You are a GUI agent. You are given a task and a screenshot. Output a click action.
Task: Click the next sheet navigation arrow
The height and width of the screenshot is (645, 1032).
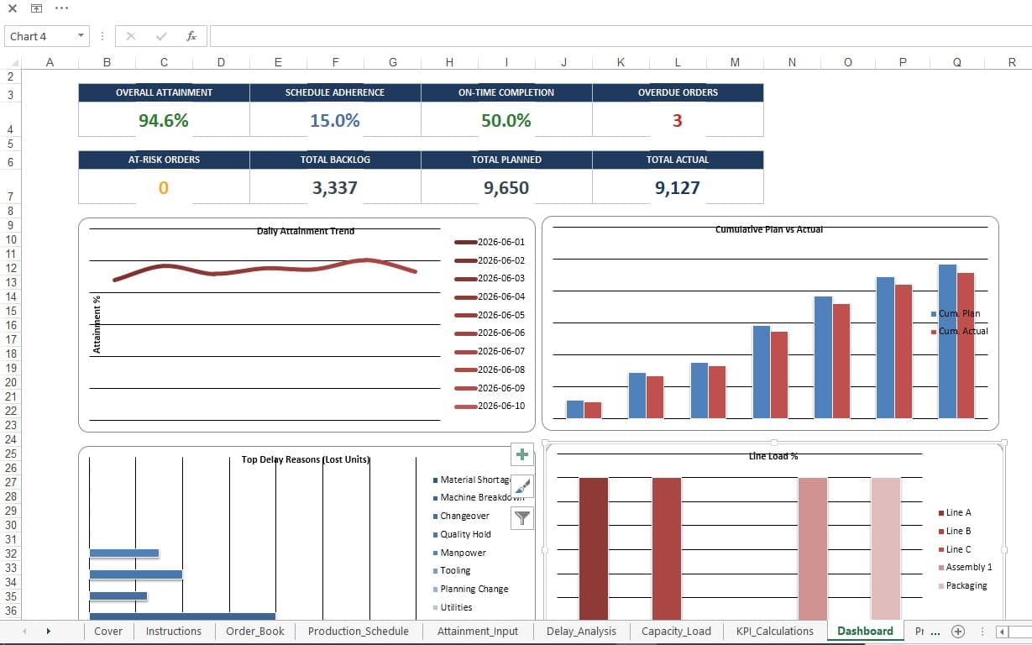(x=48, y=631)
